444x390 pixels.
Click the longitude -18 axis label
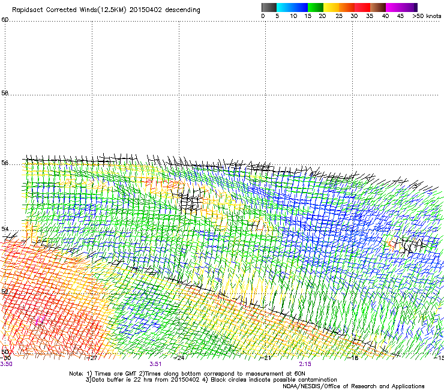[353, 358]
